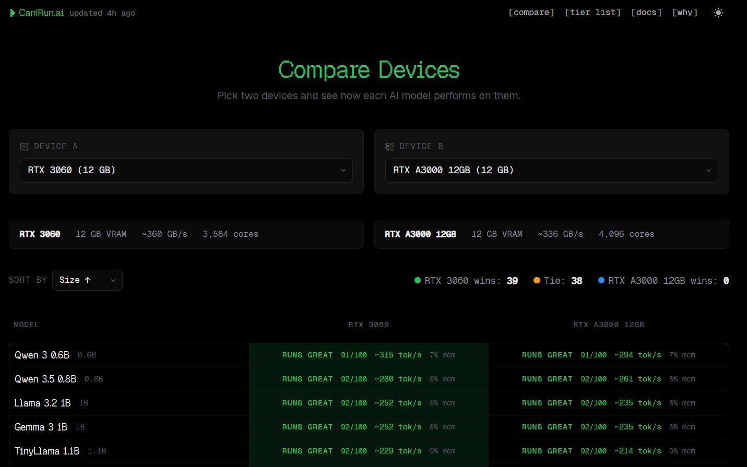The width and height of the screenshot is (747, 467).
Task: Click the CanIRun.ai home text link
Action: point(41,13)
